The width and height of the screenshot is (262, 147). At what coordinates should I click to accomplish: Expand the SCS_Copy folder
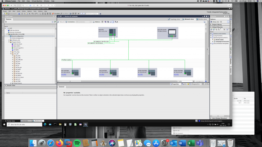click(11, 52)
